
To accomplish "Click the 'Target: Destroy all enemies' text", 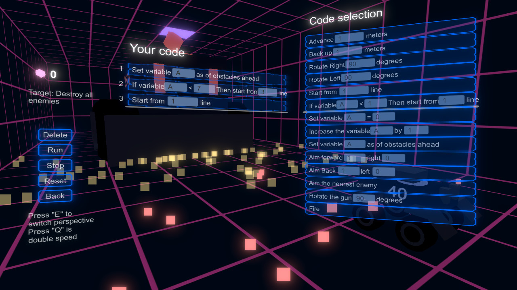I will [x=61, y=97].
